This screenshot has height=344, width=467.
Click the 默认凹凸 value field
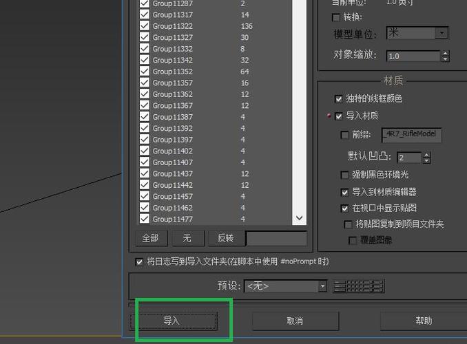click(x=409, y=158)
